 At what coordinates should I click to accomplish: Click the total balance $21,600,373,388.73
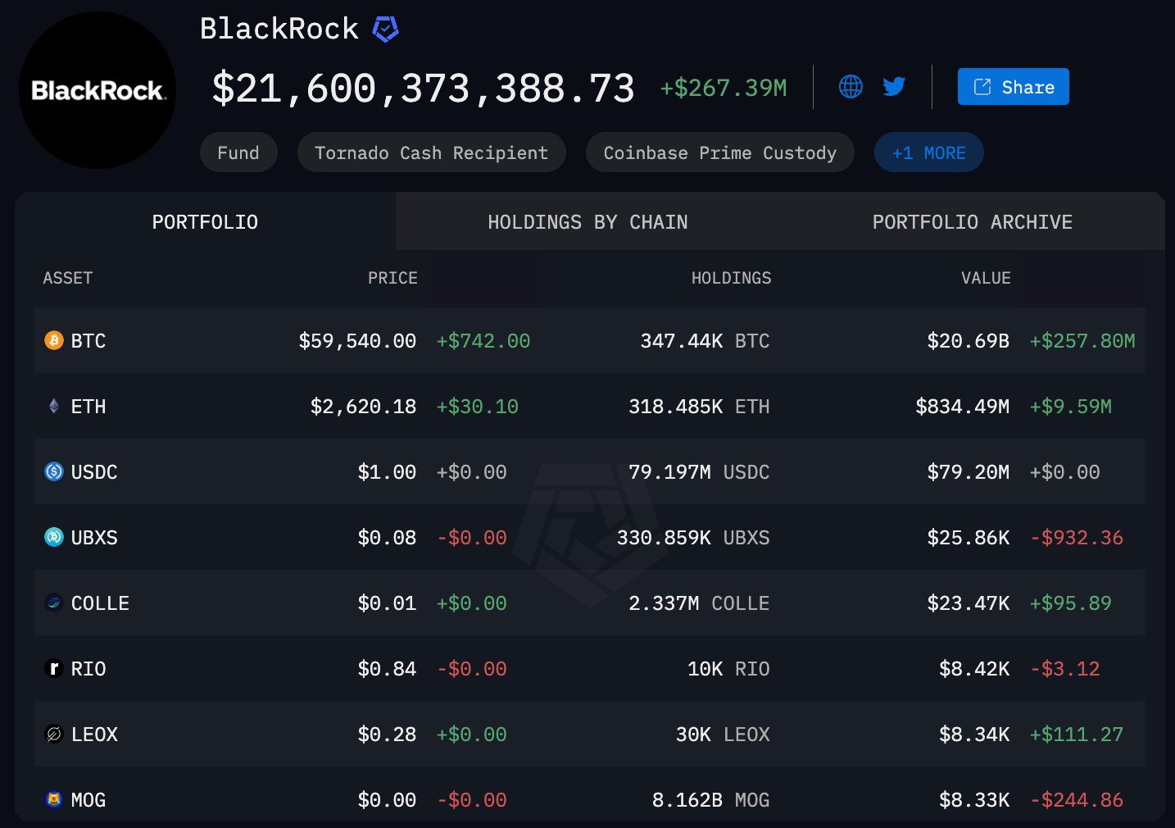click(x=423, y=89)
